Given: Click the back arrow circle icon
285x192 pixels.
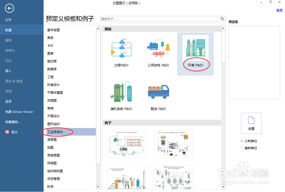Looking at the screenshot, I should click(x=9, y=8).
